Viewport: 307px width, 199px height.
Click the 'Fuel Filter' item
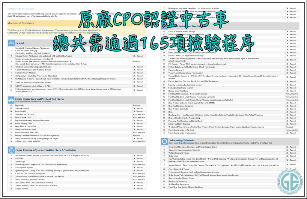pyautogui.click(x=19, y=158)
